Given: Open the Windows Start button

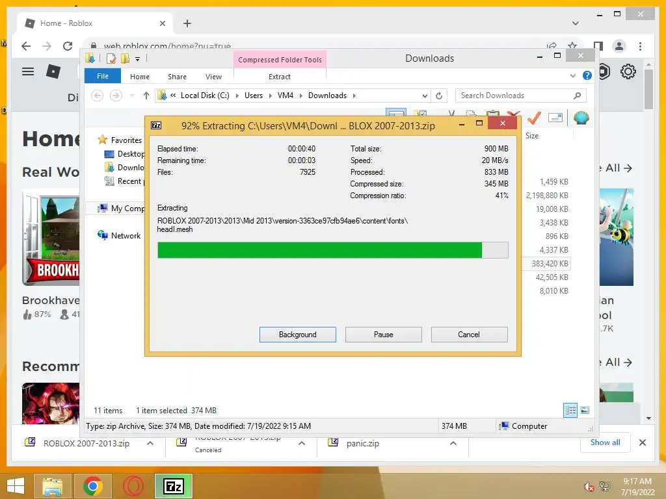Looking at the screenshot, I should click(16, 486).
